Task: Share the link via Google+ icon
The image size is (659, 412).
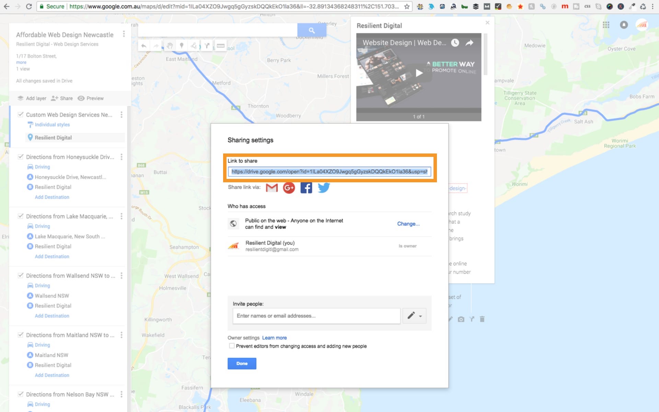Action: (x=289, y=188)
